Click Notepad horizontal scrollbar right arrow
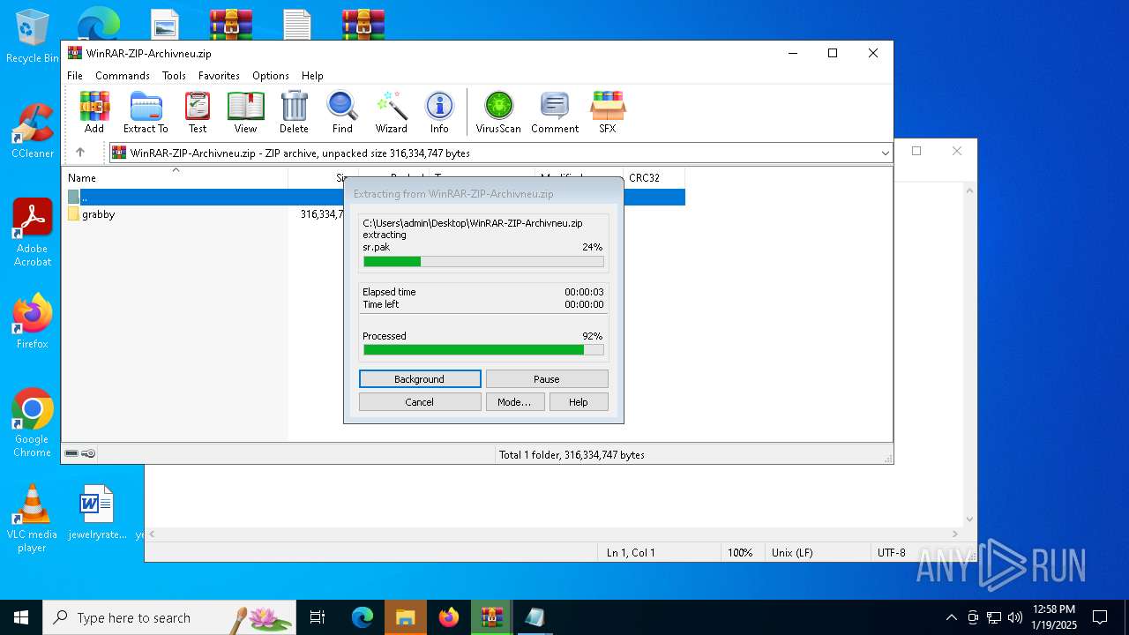This screenshot has width=1129, height=635. [x=955, y=534]
